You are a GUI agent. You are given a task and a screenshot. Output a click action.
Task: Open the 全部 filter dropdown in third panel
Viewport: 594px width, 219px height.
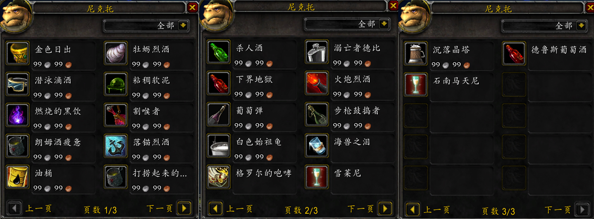[582, 26]
